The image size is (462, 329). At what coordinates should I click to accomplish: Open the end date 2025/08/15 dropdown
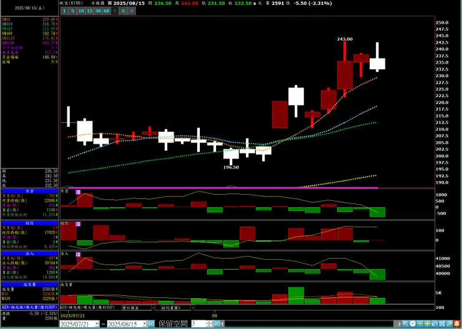[x=145, y=324]
